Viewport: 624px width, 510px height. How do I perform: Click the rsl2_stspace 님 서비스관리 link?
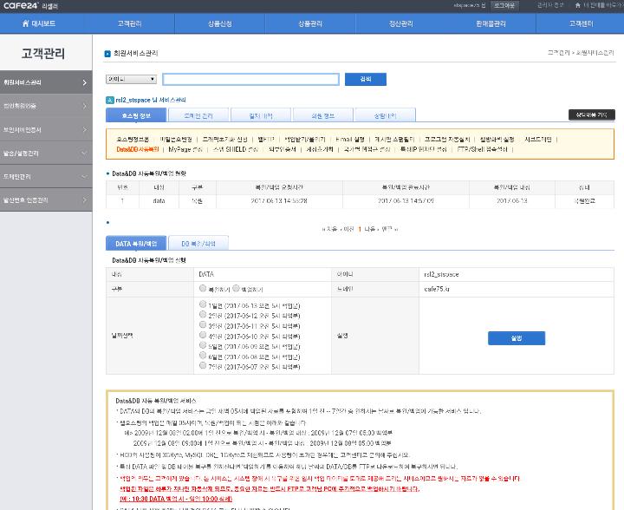[151, 100]
